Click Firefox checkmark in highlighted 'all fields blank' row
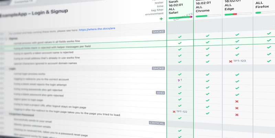Screen dimensions: 275x138 pos(269,40)
